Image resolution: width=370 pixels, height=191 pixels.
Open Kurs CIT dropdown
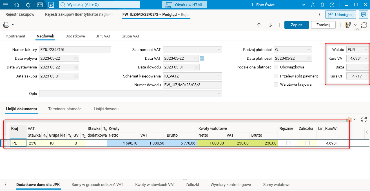(366, 76)
